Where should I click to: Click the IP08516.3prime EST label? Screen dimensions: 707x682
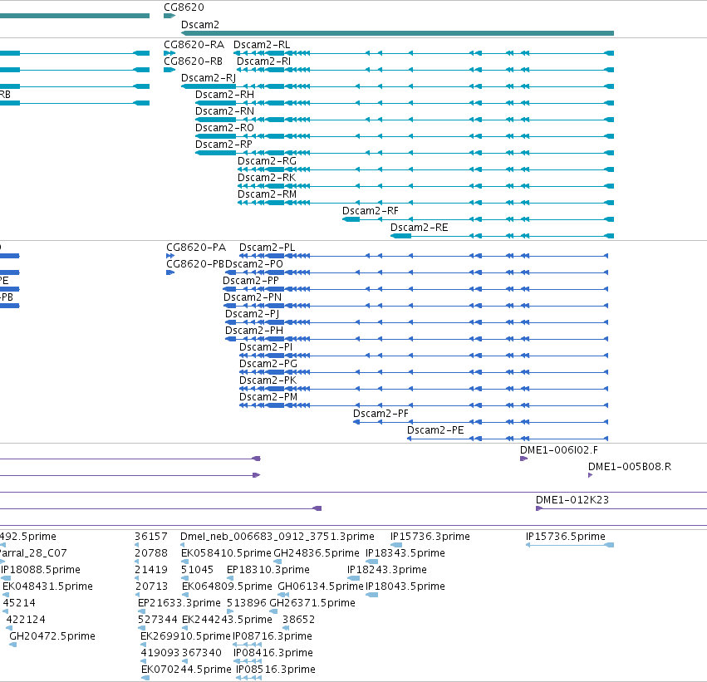tap(275, 670)
